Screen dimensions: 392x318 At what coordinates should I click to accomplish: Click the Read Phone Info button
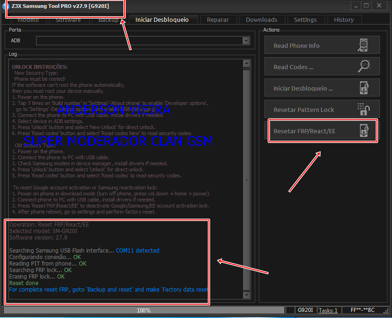point(322,45)
